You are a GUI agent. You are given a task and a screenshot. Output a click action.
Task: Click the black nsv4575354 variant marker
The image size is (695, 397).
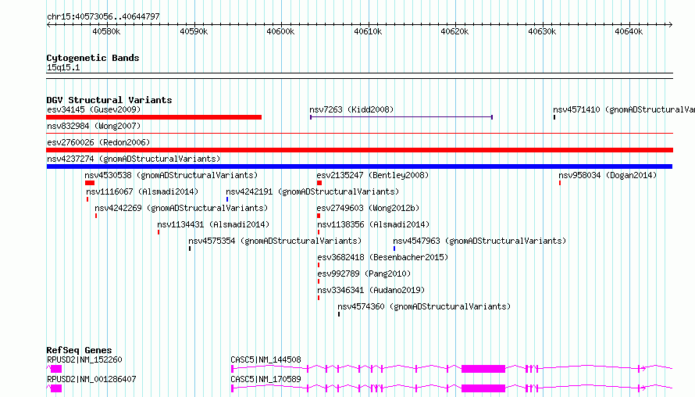190,249
